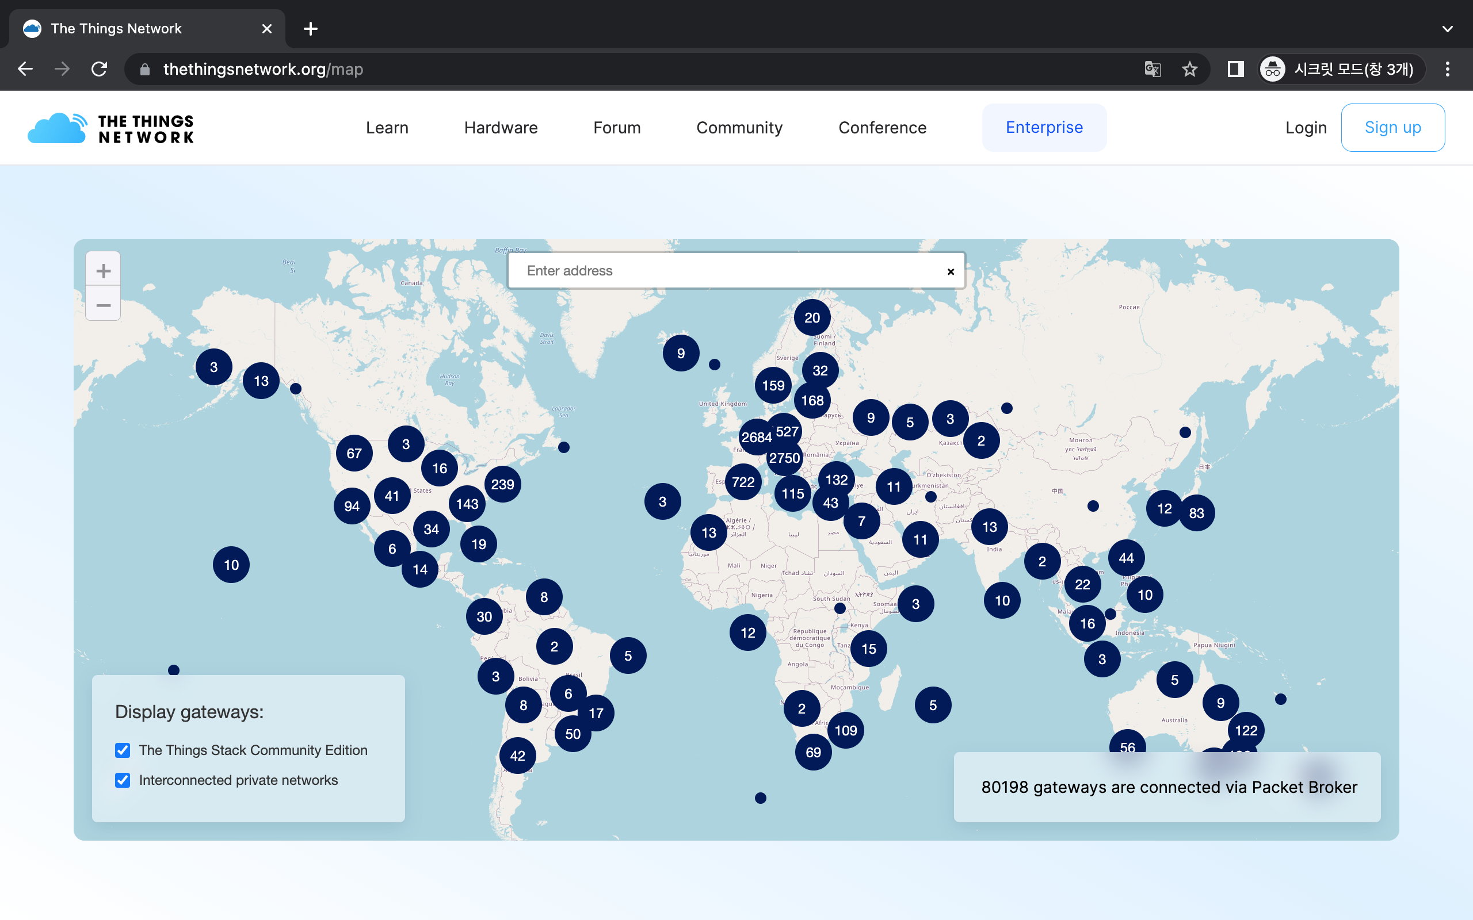
Task: Click the 44 cluster near Taiwan
Action: pyautogui.click(x=1126, y=558)
